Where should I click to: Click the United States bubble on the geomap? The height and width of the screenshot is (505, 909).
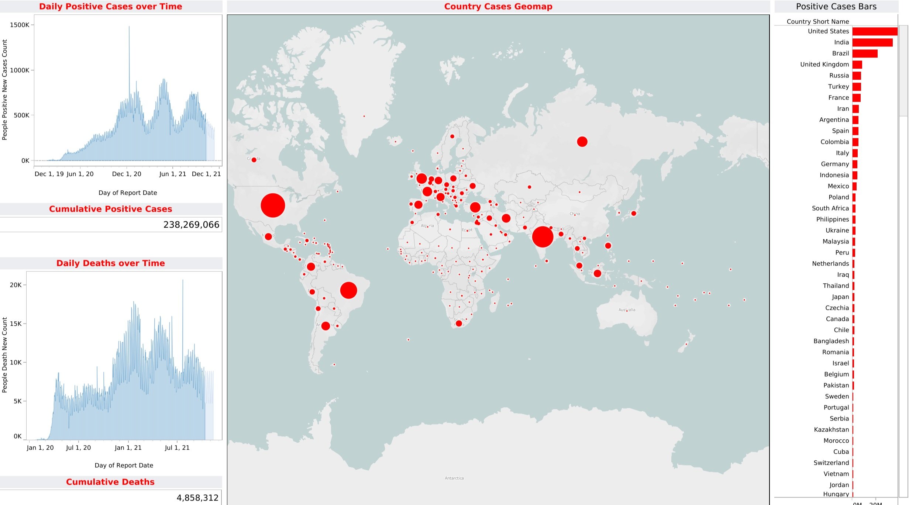[x=273, y=205]
